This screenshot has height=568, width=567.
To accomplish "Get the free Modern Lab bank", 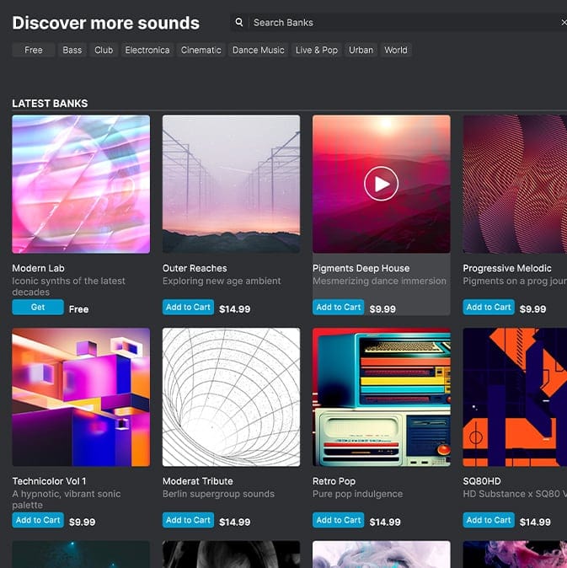I will click(38, 308).
